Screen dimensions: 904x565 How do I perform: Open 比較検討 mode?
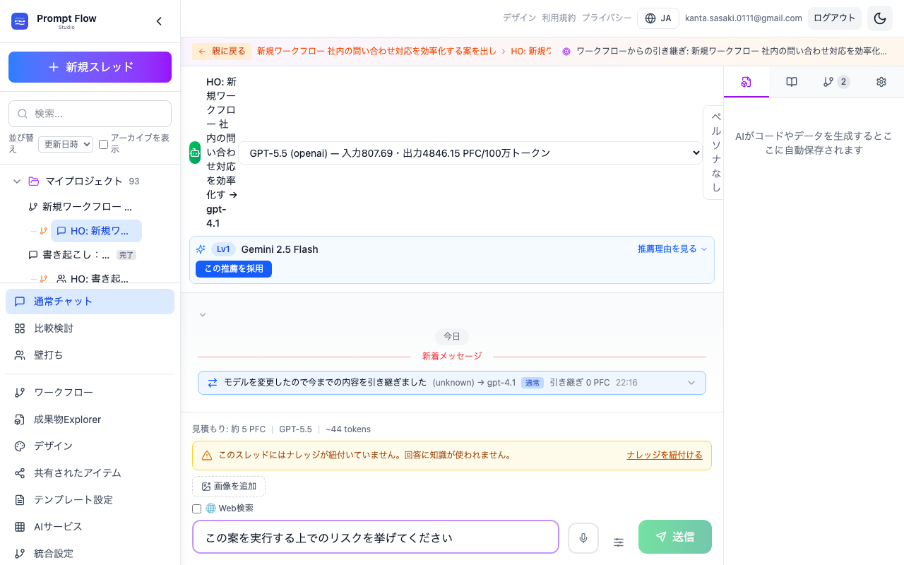pyautogui.click(x=90, y=328)
